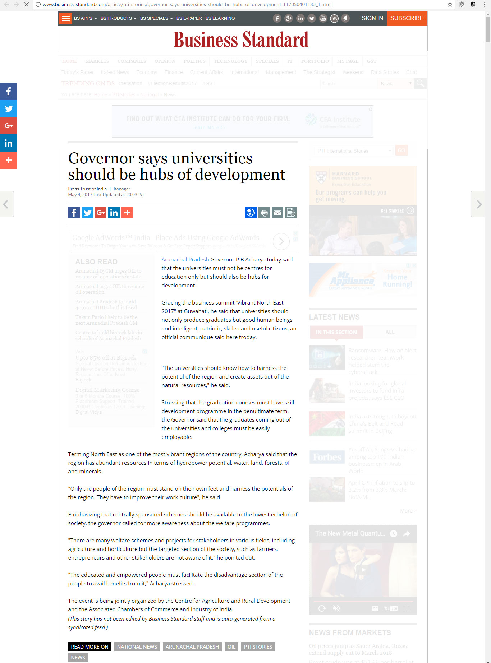Screen dimensions: 491x663
Task: Click the SUBSCRIBE button
Action: pos(407,18)
